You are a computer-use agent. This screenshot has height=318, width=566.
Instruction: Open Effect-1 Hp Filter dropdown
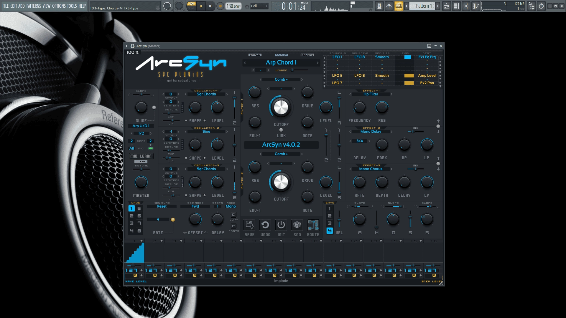coord(371,94)
